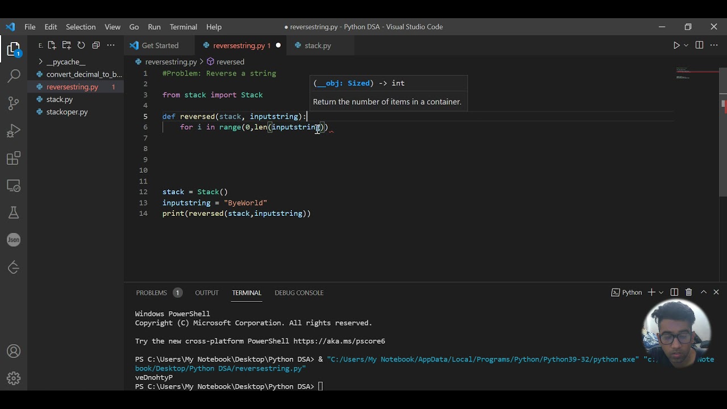Viewport: 727px width, 409px height.
Task: Open the new terminal launch profile dropdown
Action: (x=661, y=293)
